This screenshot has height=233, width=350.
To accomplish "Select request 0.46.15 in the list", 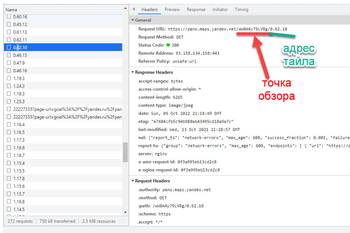I will coord(20,55).
